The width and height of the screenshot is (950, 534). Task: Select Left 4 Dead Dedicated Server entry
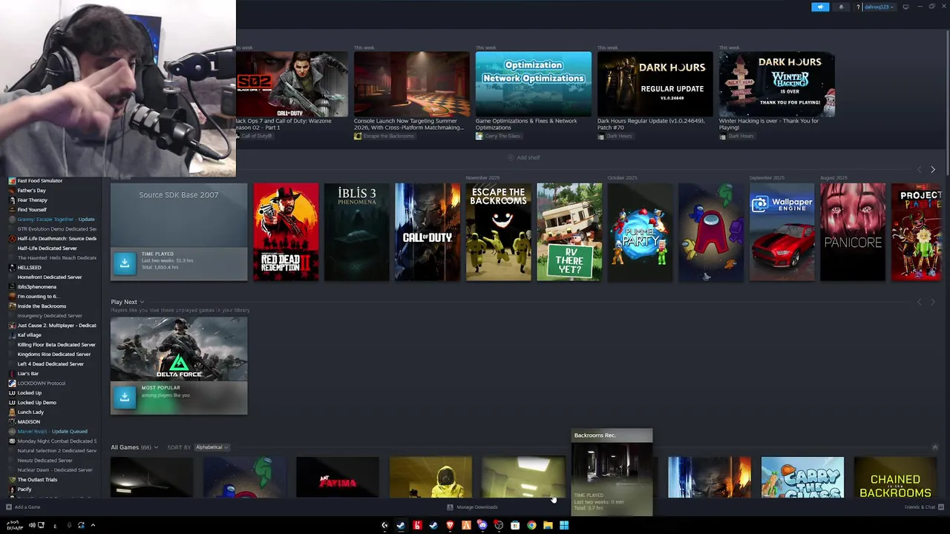click(51, 364)
